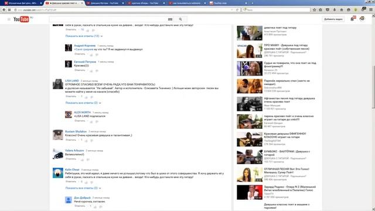The image size is (375, 211).
Task: Open the YouTube hamburger guide menu
Action: [x=9, y=19]
